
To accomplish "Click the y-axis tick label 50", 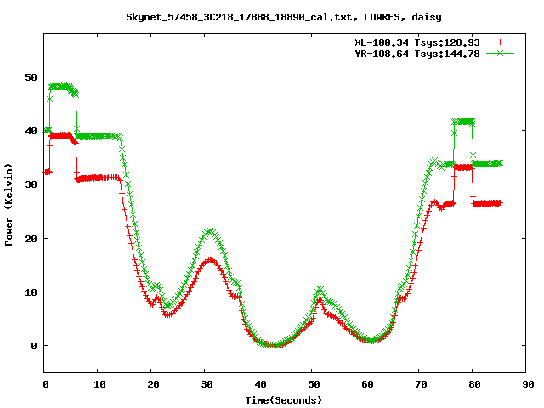I will coord(31,77).
